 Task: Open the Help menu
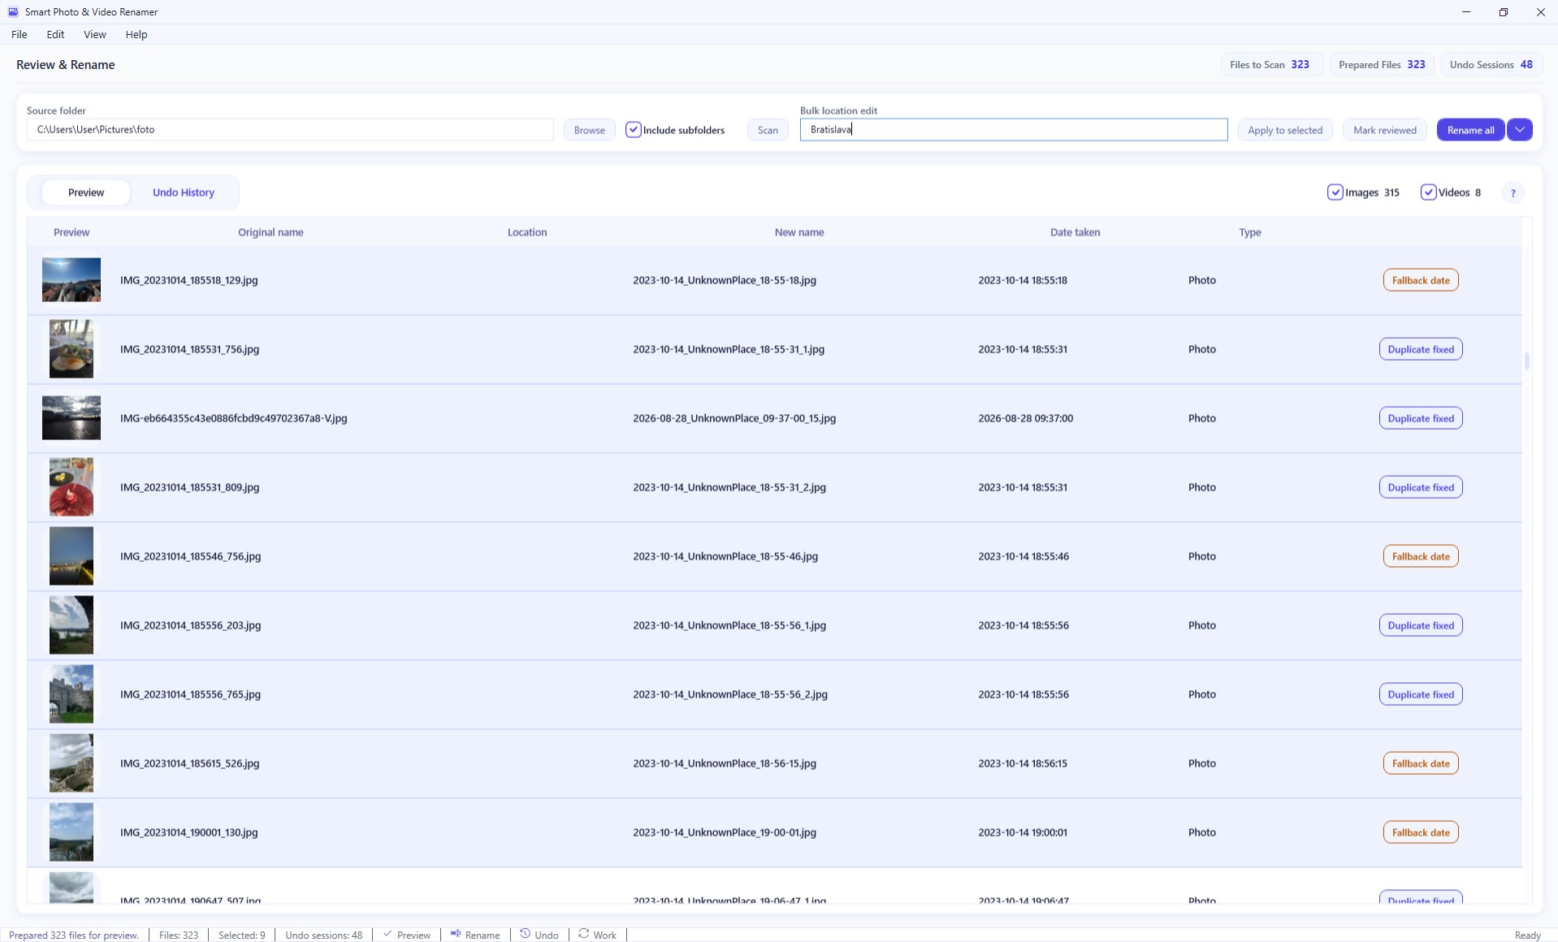[136, 34]
